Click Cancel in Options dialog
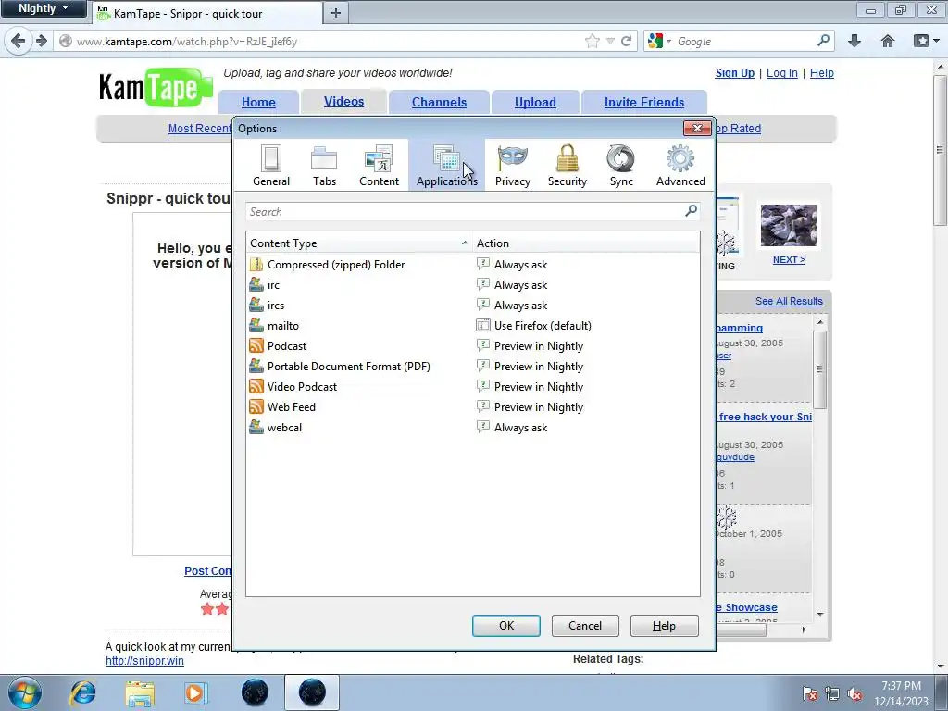 click(x=585, y=626)
